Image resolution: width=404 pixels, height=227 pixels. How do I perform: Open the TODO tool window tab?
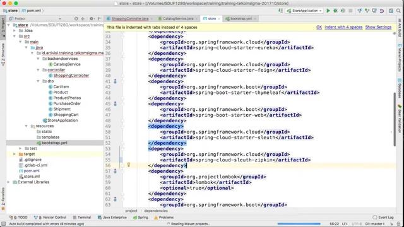(18, 218)
